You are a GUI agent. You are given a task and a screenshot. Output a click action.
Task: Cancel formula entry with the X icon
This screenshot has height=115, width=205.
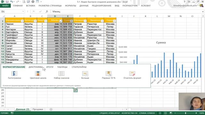point(34,11)
